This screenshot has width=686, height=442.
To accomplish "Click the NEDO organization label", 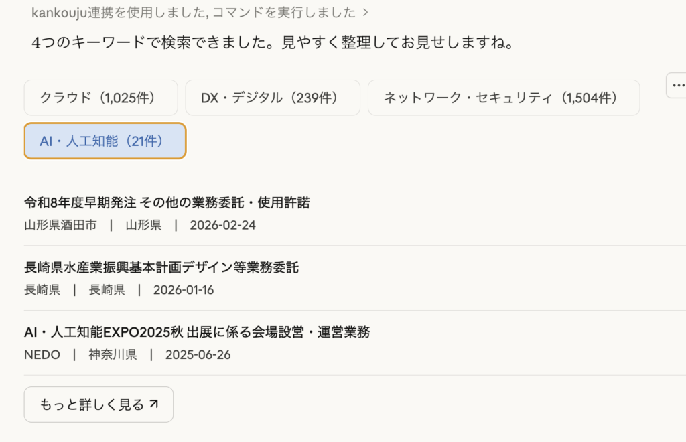I will (42, 354).
